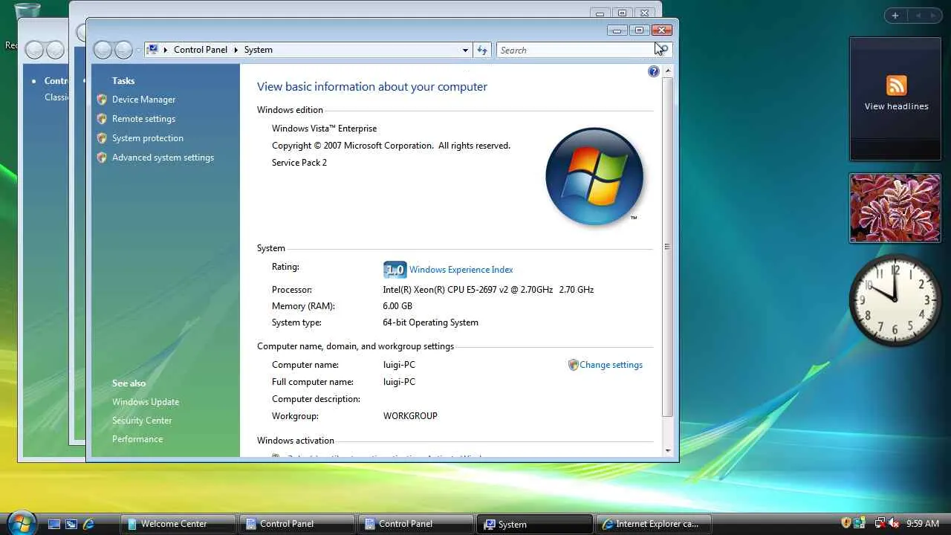Click the 1.0 rating score badge

(x=395, y=270)
